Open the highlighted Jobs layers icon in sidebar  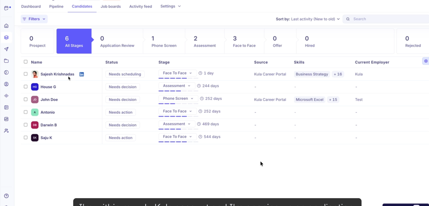click(x=6, y=37)
